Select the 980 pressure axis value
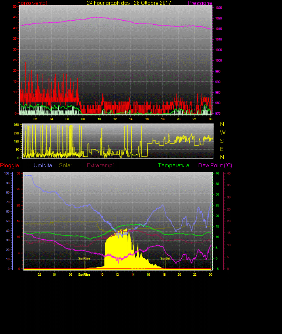The image size is (282, 334). pos(218,103)
